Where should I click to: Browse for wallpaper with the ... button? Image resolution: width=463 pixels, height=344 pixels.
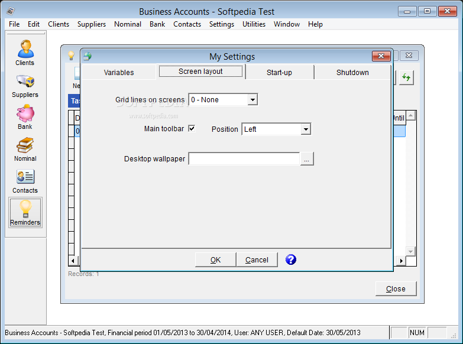pyautogui.click(x=307, y=158)
